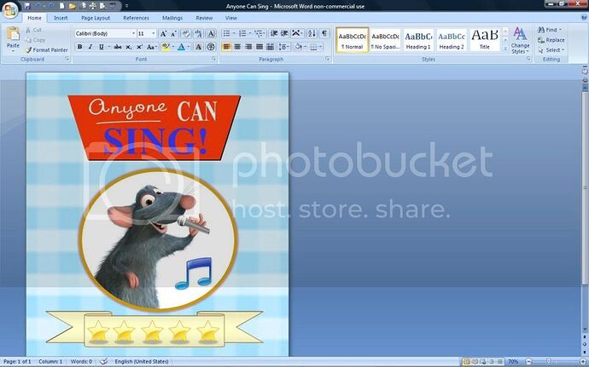Enable center text alignment
The height and width of the screenshot is (367, 589).
coord(238,47)
